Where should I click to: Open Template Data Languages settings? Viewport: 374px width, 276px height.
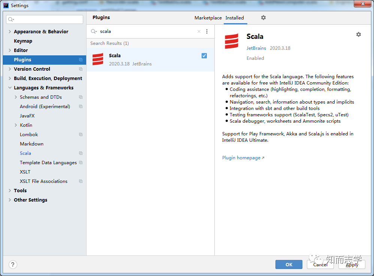click(x=48, y=163)
